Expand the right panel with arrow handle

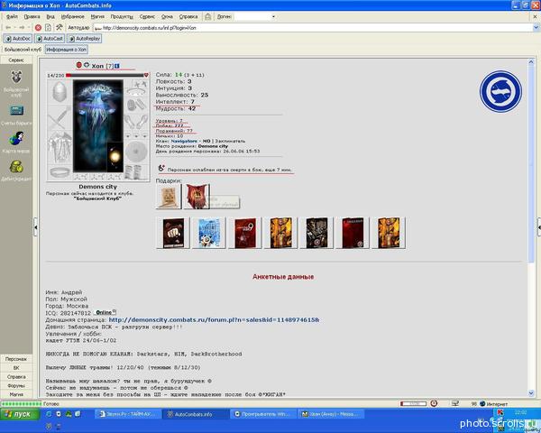click(538, 227)
